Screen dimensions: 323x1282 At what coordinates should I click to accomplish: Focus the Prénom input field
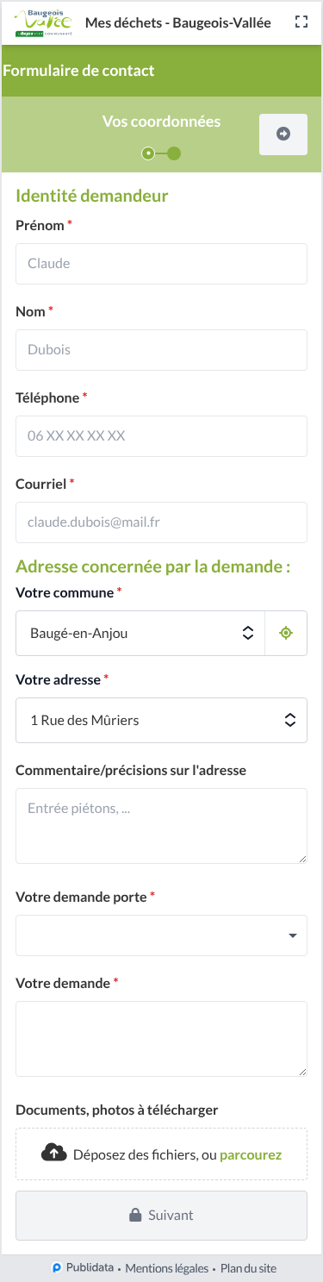161,264
